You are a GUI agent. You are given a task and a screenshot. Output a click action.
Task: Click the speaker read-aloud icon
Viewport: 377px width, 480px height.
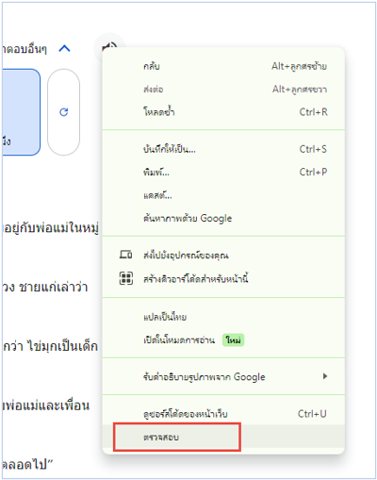pyautogui.click(x=109, y=47)
